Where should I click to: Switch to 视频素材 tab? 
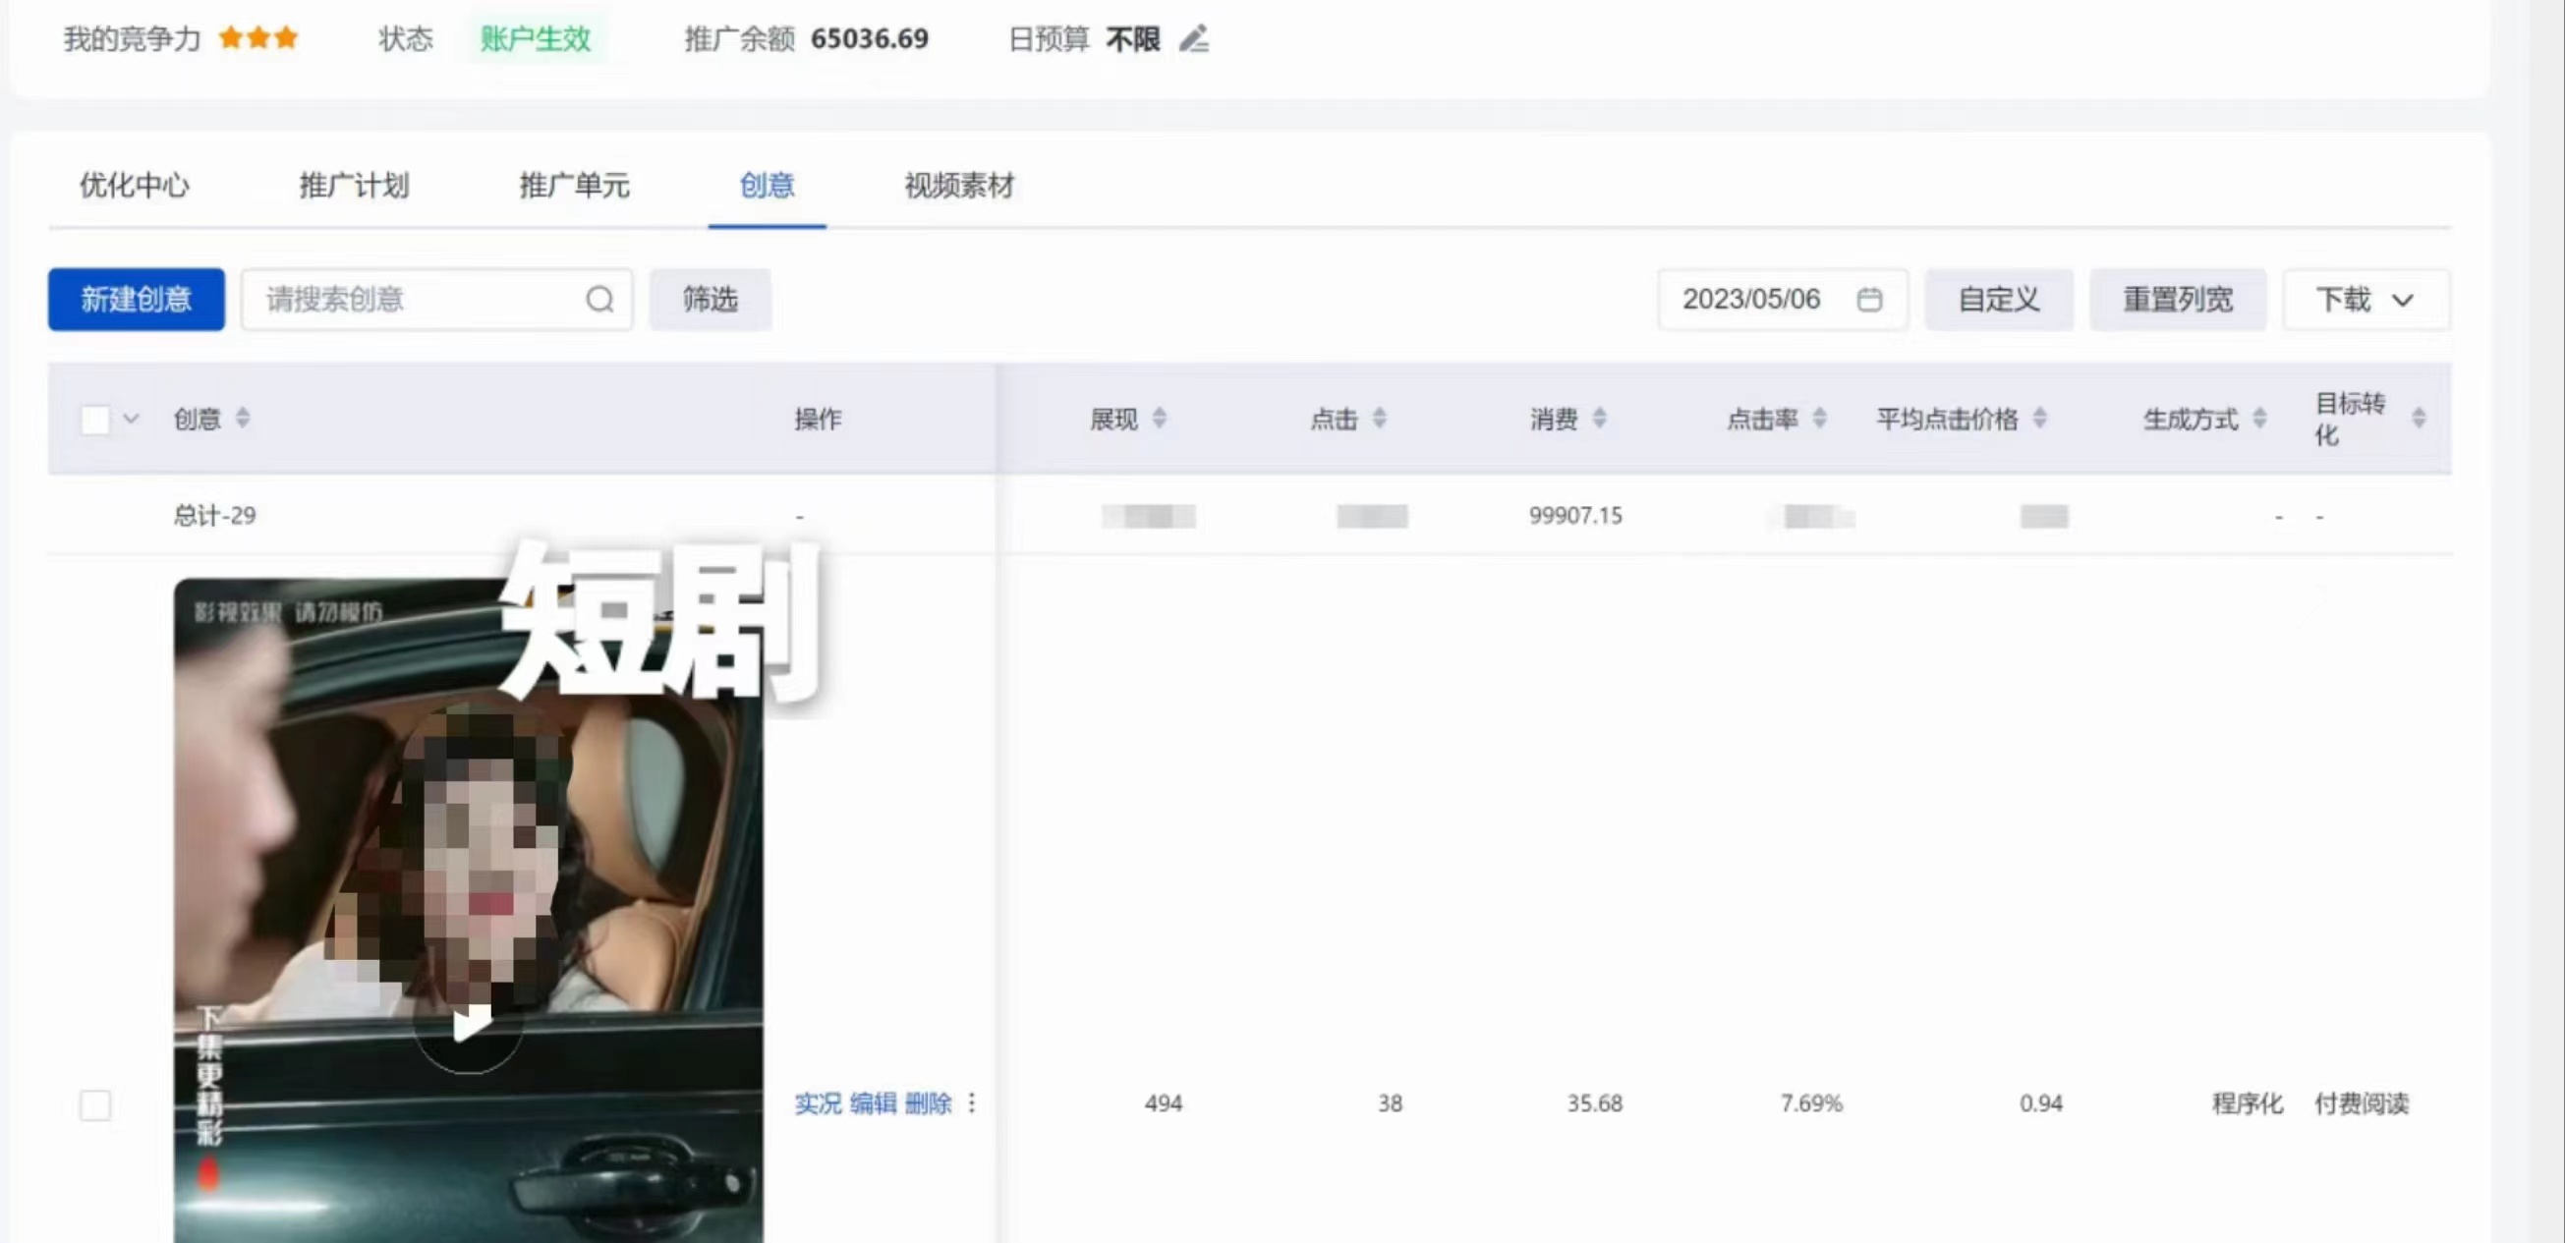point(959,185)
